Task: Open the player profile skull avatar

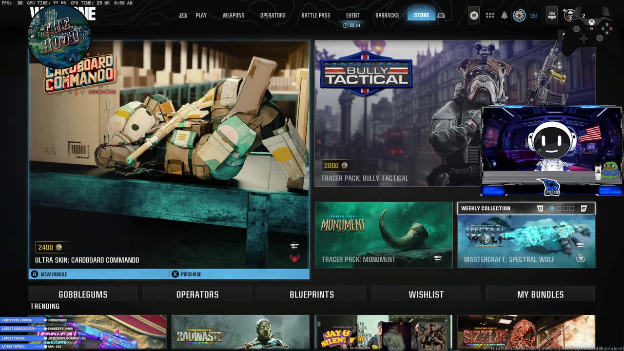Action: coord(570,16)
